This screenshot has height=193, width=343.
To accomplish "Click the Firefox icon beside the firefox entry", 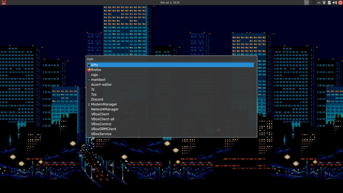I will pyautogui.click(x=89, y=70).
